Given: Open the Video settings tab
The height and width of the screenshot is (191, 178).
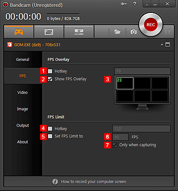Looking at the screenshot, I should [23, 92].
